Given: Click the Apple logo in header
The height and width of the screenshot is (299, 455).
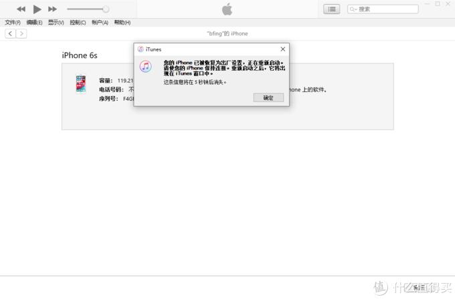Looking at the screenshot, I should 227,9.
